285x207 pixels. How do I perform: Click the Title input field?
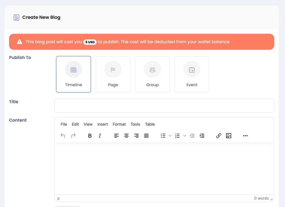[164, 106]
